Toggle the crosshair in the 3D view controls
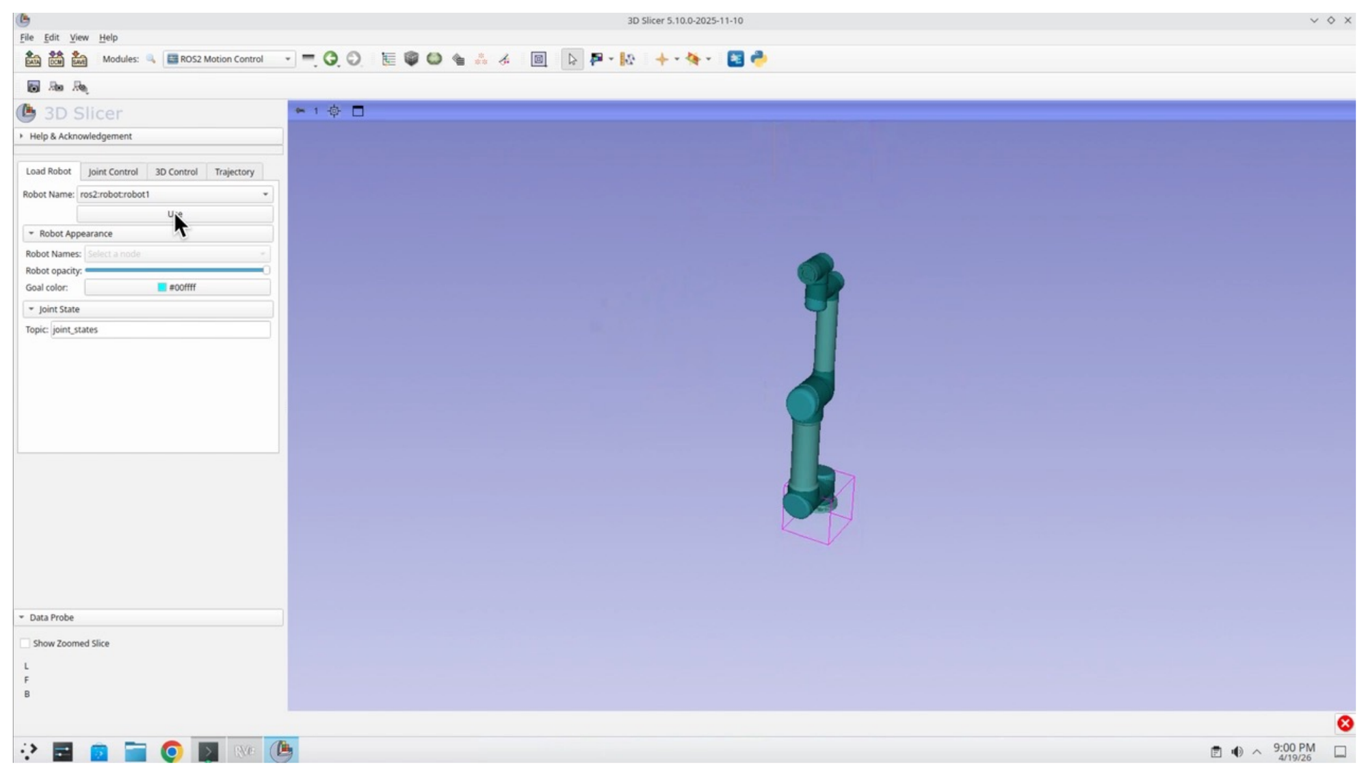1368x775 pixels. 333,110
